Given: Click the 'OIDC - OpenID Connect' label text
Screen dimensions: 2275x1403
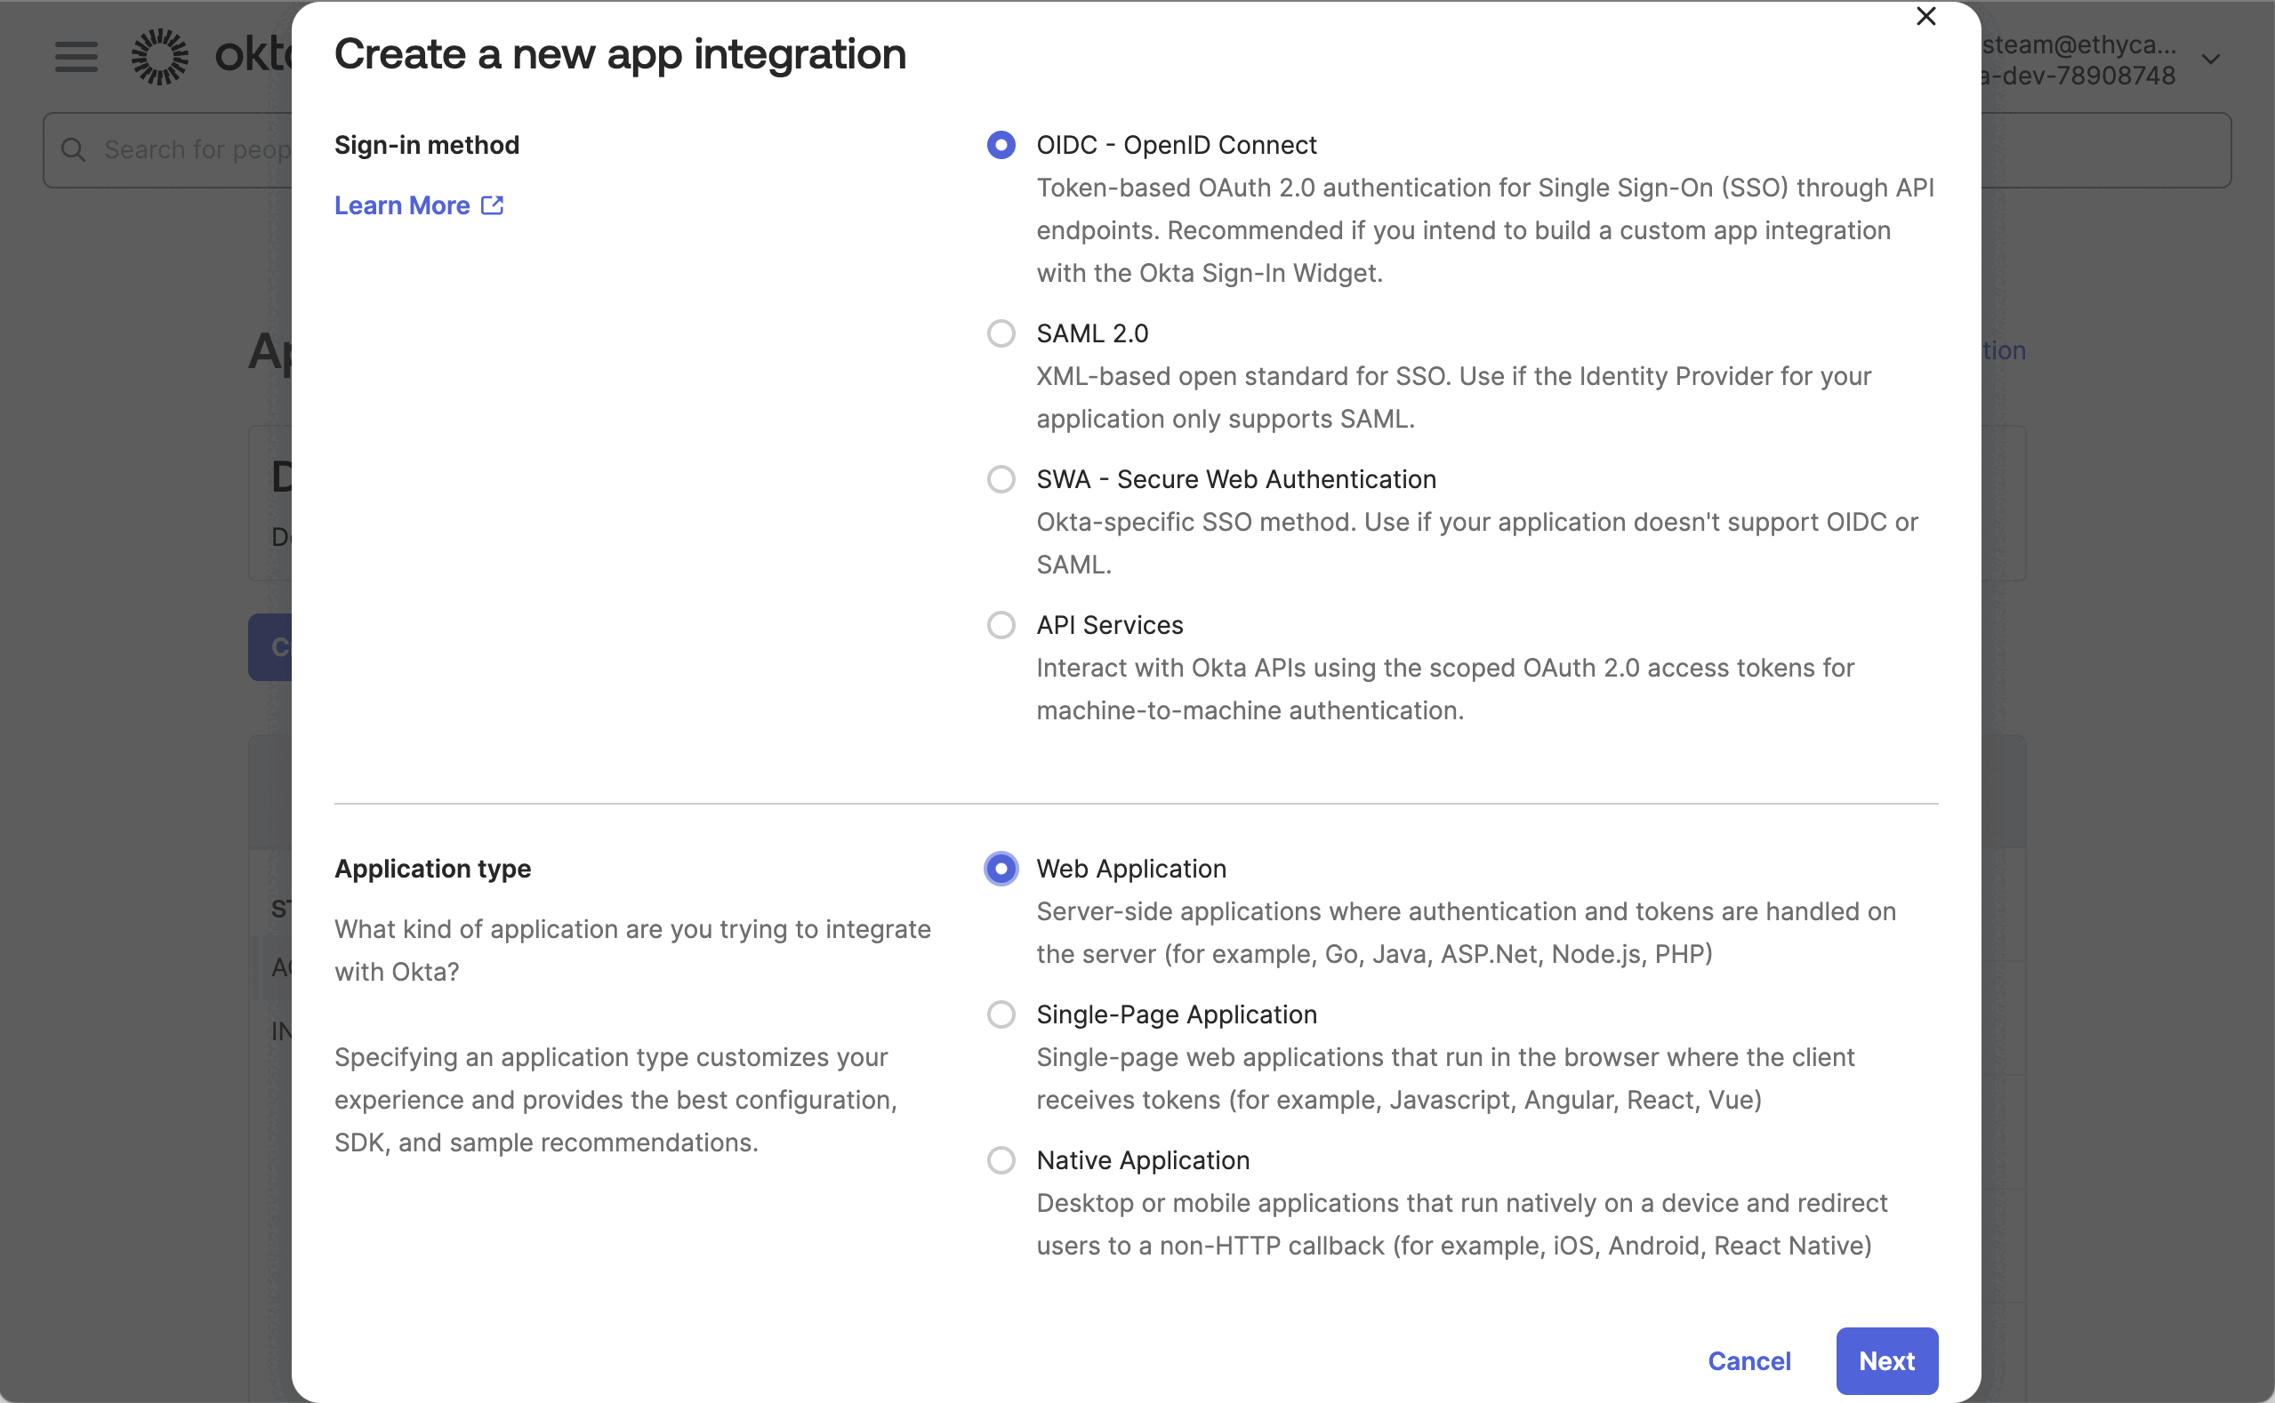Looking at the screenshot, I should pyautogui.click(x=1176, y=145).
